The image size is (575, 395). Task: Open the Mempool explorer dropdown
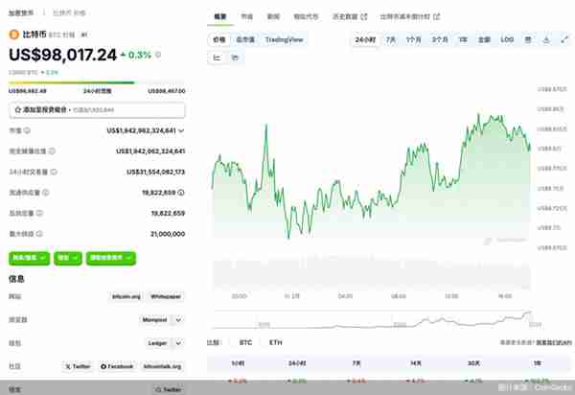178,320
